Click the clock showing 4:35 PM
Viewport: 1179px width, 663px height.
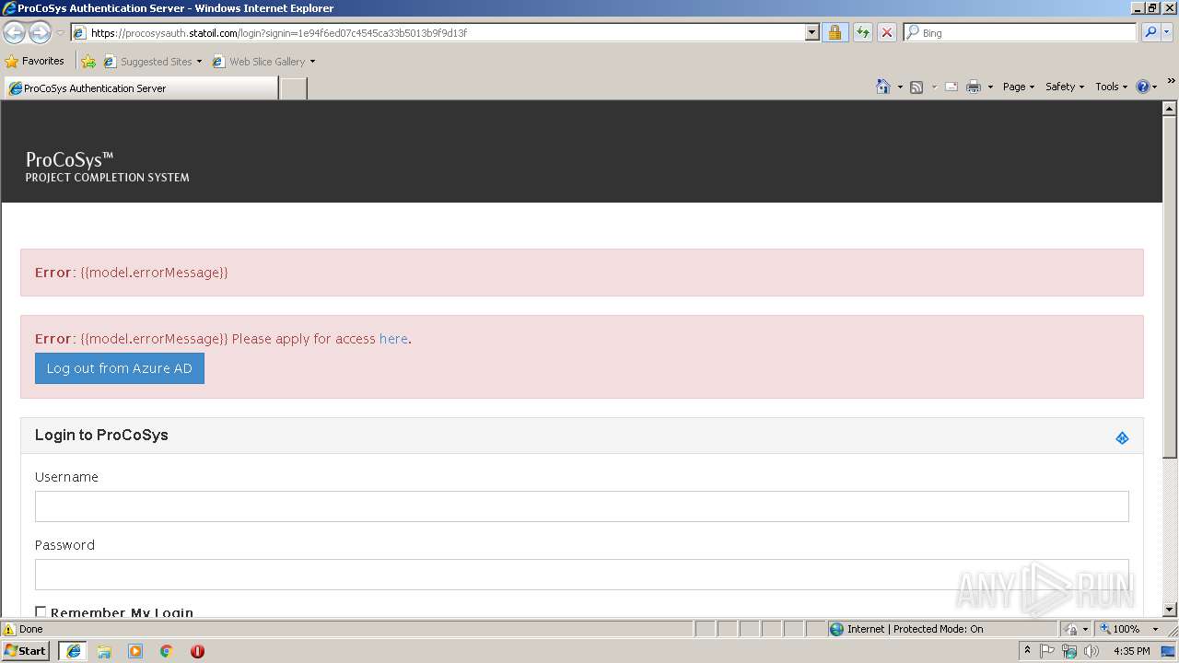[x=1132, y=651]
